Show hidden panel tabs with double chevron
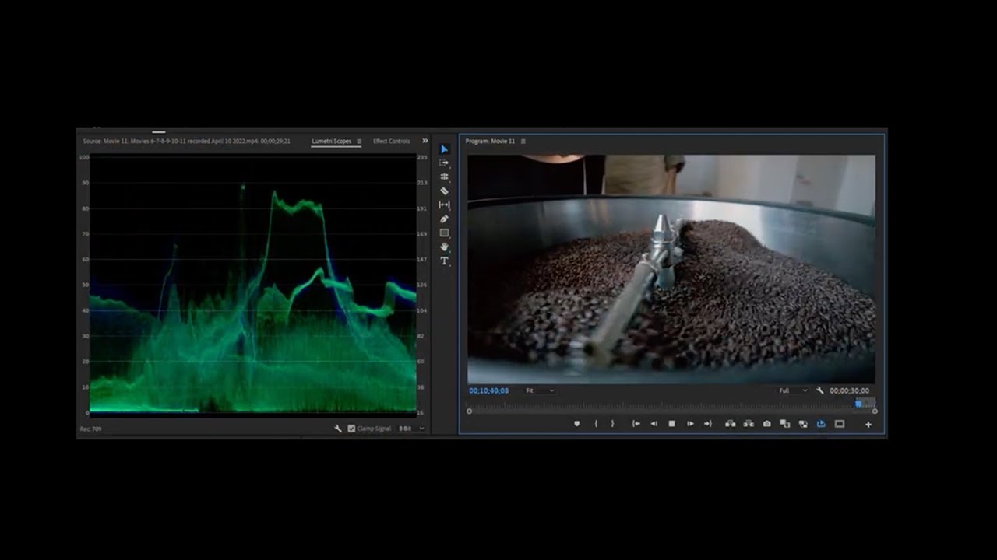The width and height of the screenshot is (997, 560). pyautogui.click(x=425, y=141)
